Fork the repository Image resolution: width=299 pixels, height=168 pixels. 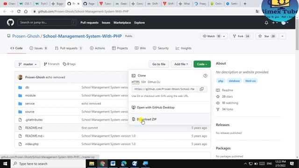(242, 36)
